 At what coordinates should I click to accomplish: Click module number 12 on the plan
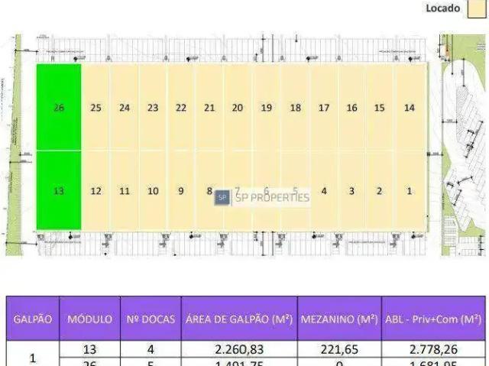[x=96, y=191]
